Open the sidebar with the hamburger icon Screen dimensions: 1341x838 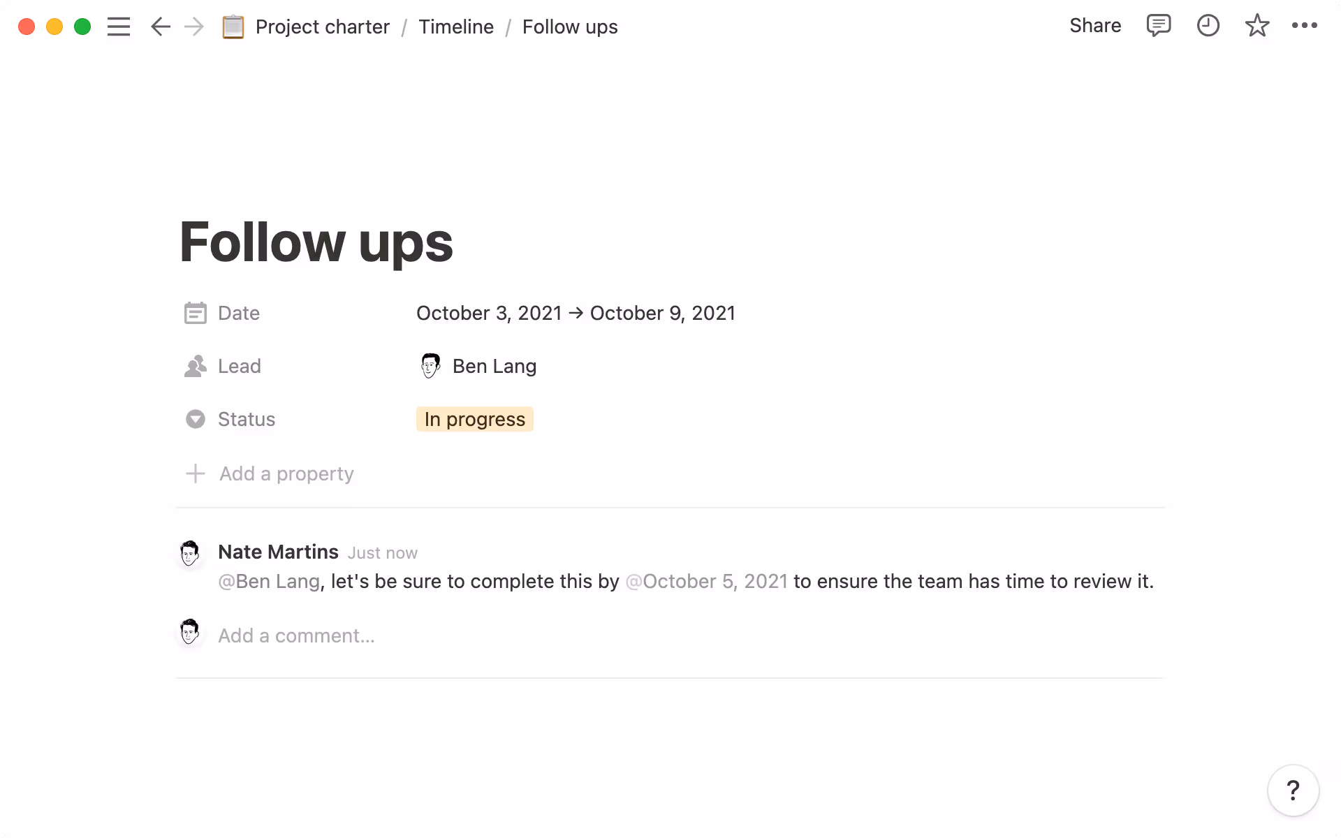tap(119, 27)
